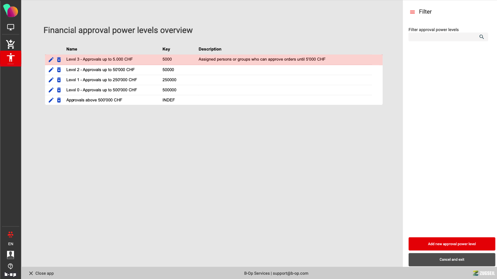The image size is (497, 279).
Task: Click the search magnifier icon
Action: point(481,37)
